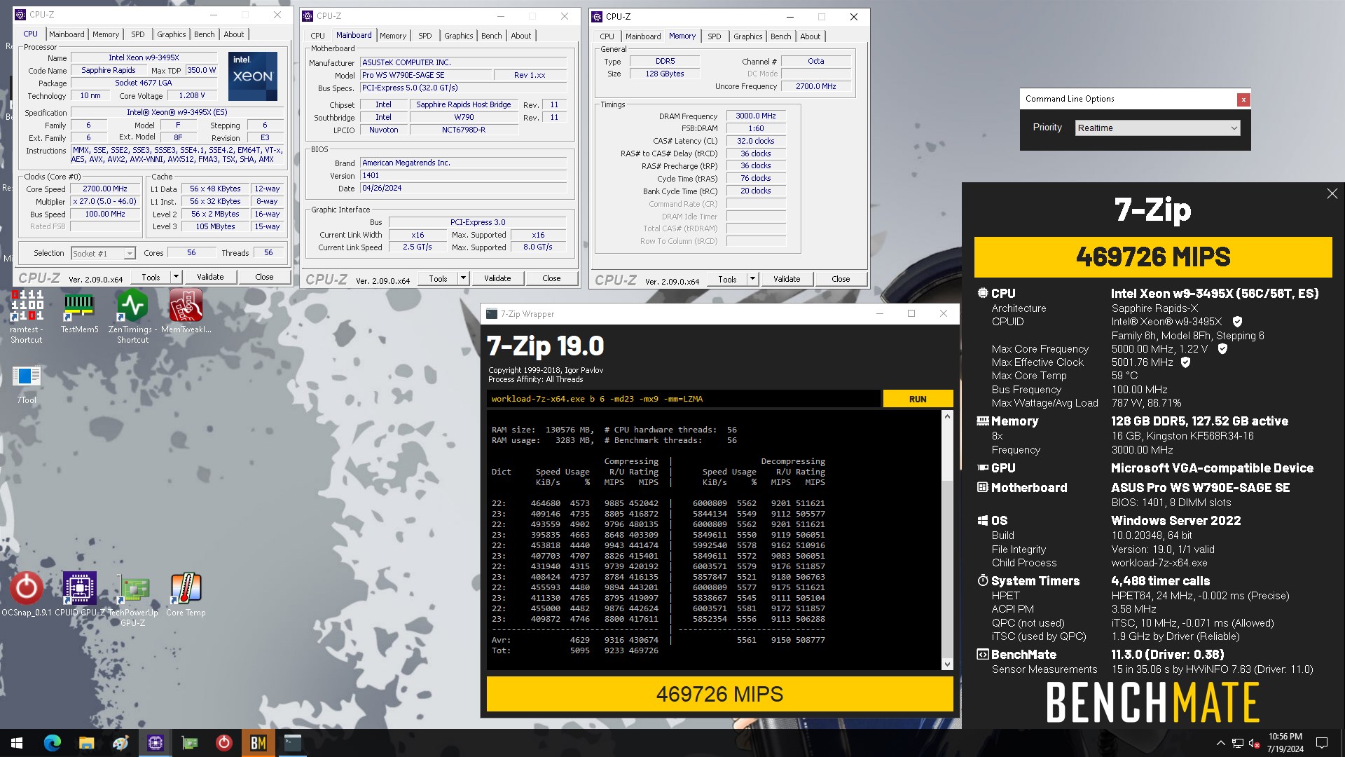Click the BIOS Version 1401 field

coord(463,175)
